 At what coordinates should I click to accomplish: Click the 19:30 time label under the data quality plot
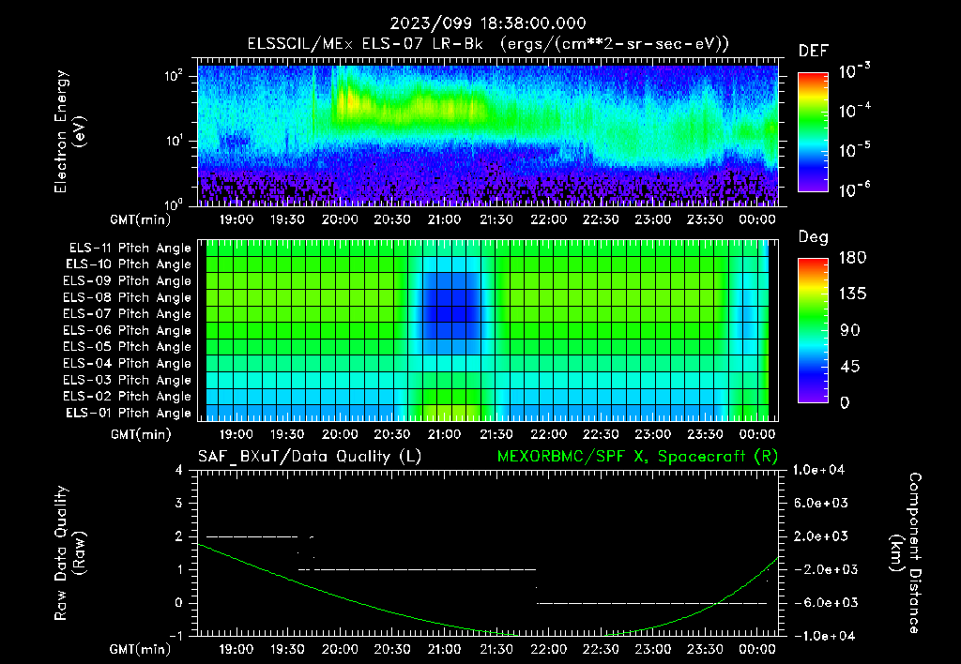point(287,649)
